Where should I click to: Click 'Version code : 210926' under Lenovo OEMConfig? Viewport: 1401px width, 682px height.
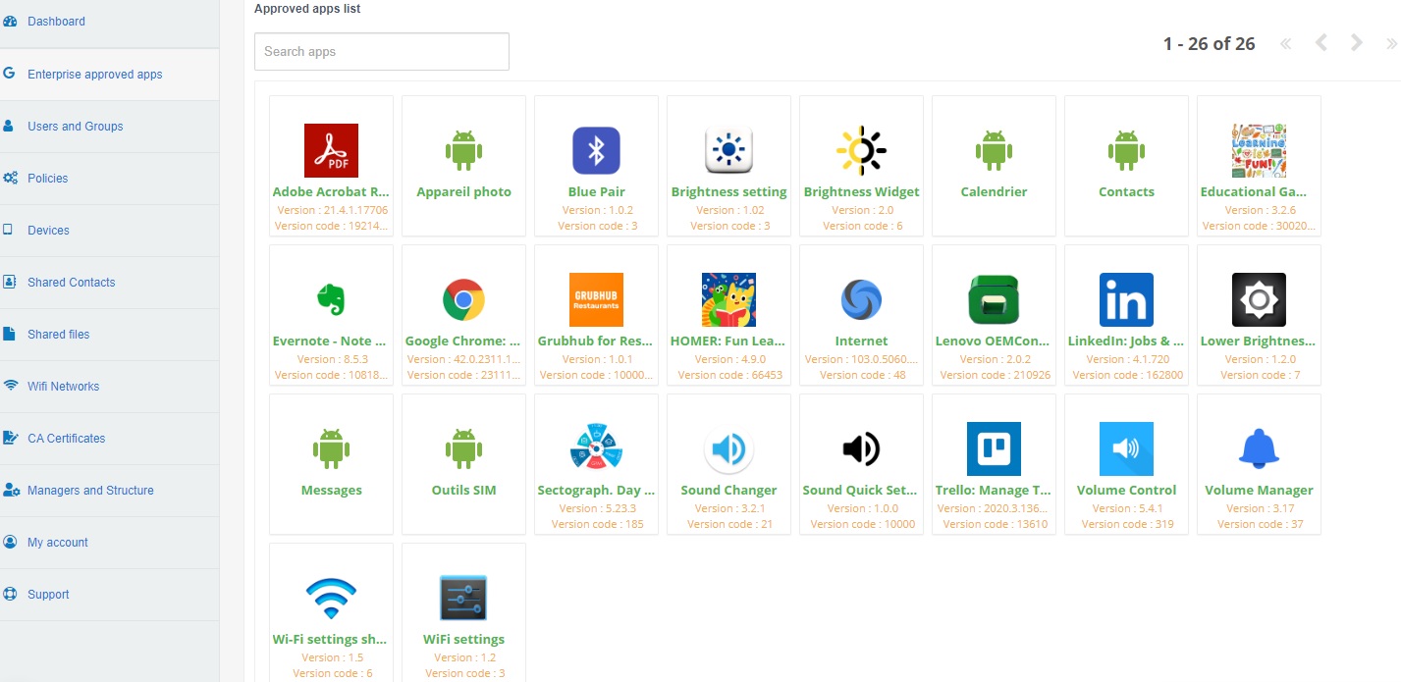coord(994,375)
